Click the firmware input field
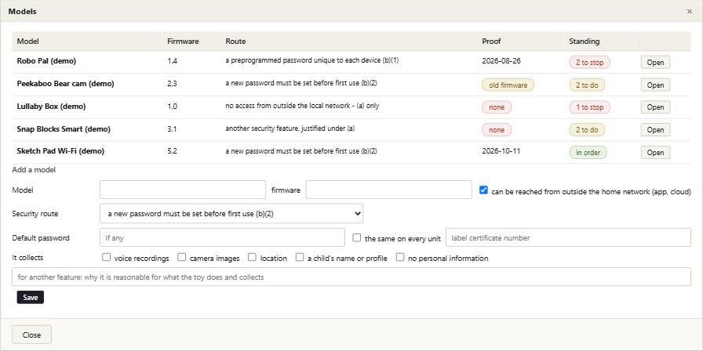 click(x=388, y=190)
